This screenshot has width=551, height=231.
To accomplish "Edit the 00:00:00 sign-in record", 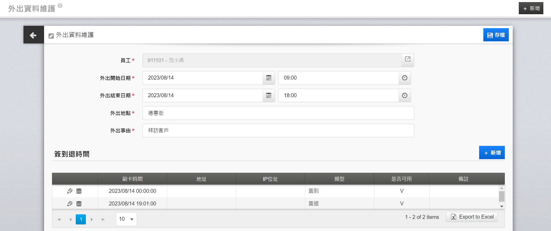I will [x=70, y=191].
